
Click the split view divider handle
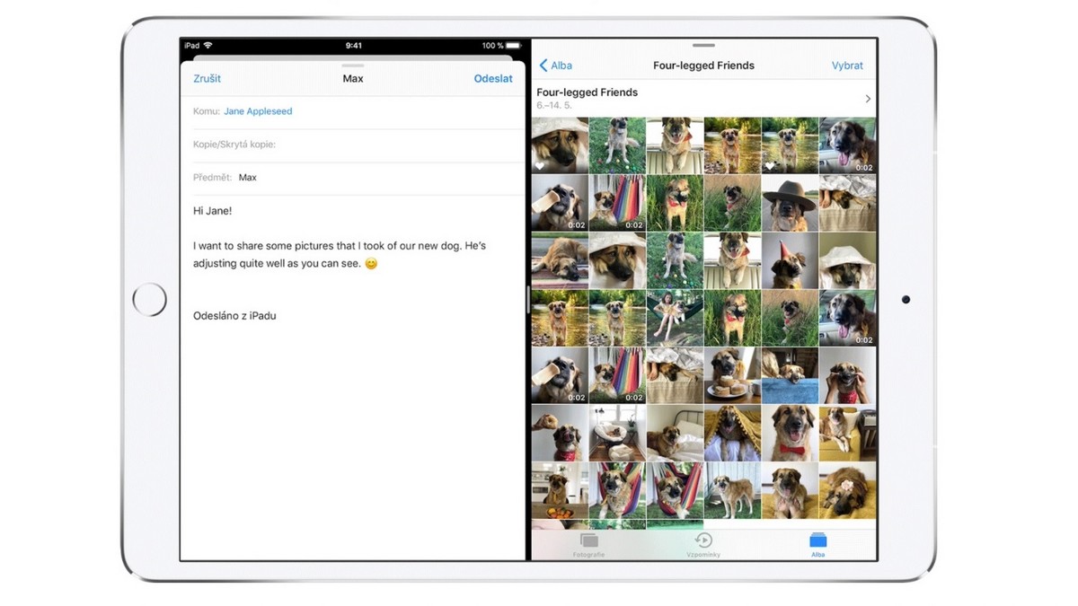528,300
